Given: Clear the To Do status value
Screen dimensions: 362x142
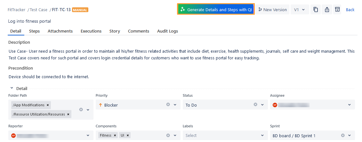Looking at the screenshot, I should 255,105.
